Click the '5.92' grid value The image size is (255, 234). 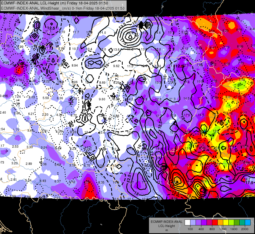(227, 64)
